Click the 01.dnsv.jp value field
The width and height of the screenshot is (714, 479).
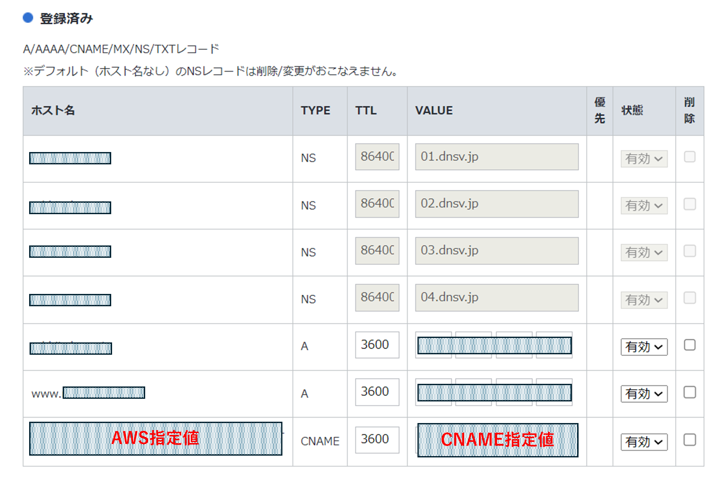pyautogui.click(x=496, y=156)
